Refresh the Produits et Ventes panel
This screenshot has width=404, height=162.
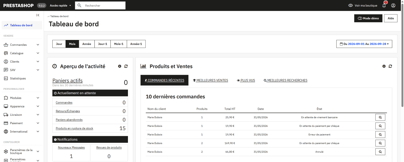coord(390,66)
